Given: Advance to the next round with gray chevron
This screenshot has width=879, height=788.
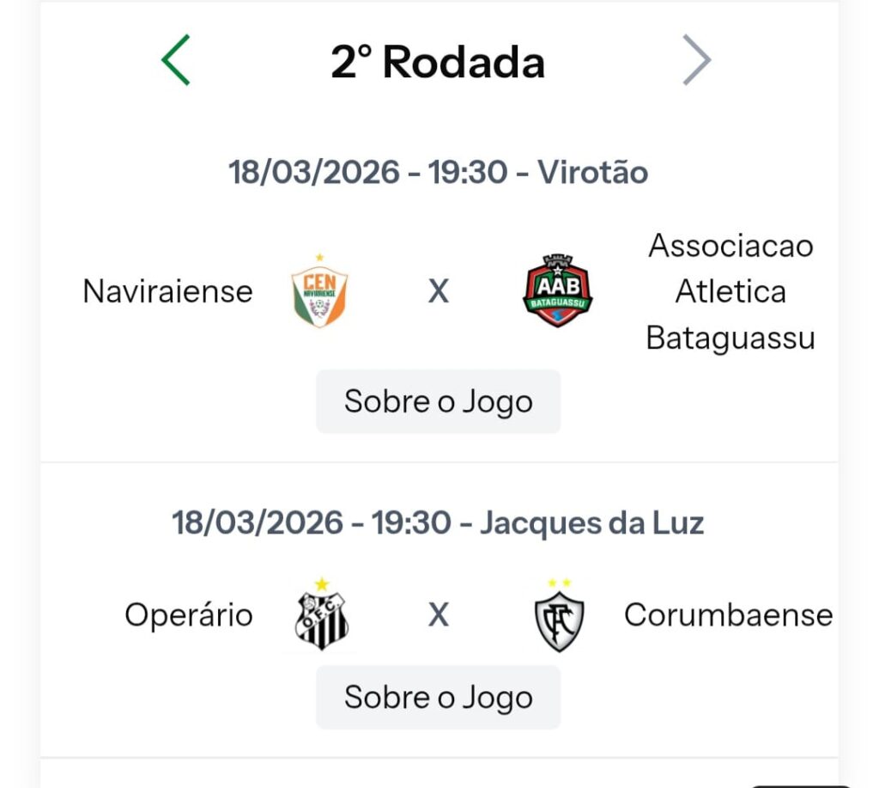Looking at the screenshot, I should click(696, 61).
